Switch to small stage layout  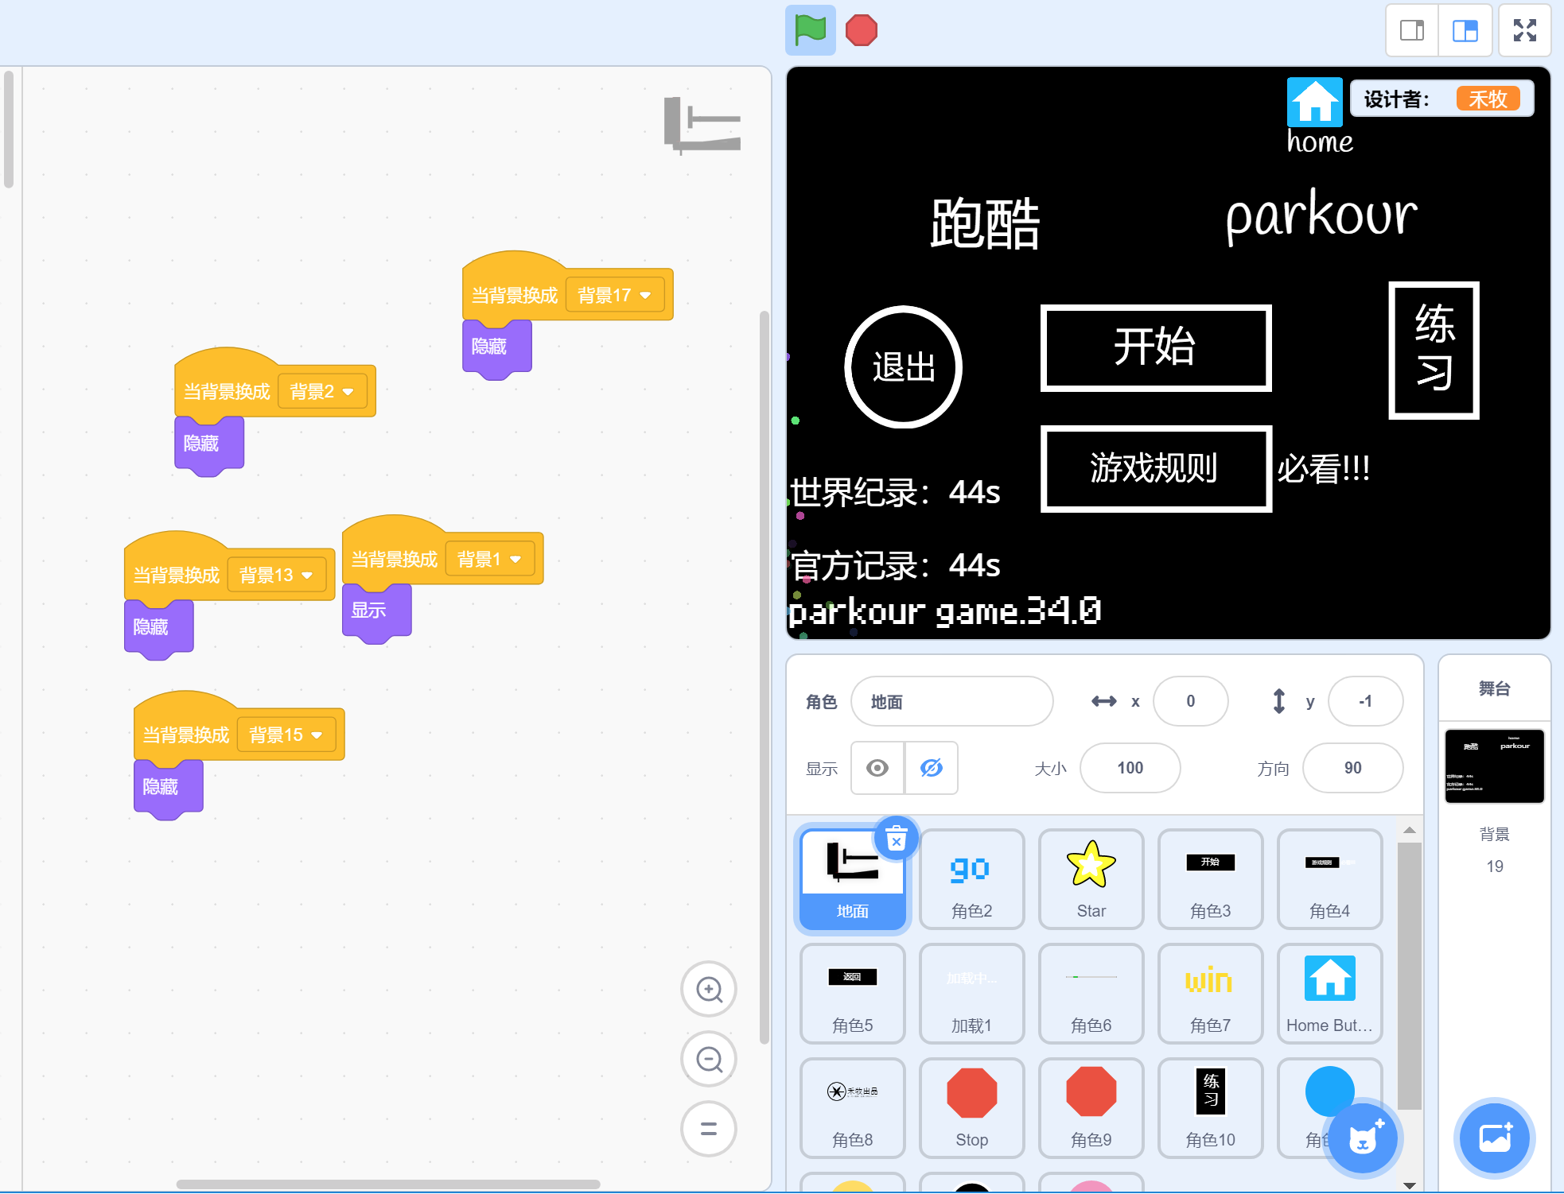(x=1412, y=30)
